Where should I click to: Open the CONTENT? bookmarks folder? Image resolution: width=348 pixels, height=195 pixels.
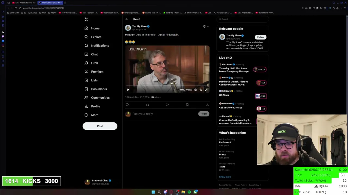[13, 13]
